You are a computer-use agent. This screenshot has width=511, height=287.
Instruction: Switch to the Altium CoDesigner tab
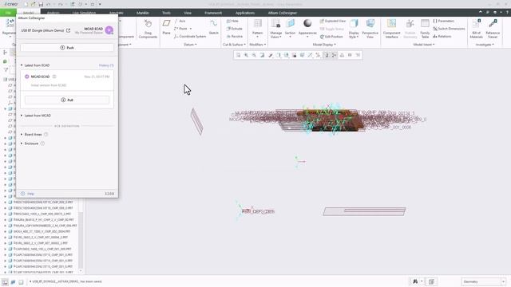pos(282,13)
